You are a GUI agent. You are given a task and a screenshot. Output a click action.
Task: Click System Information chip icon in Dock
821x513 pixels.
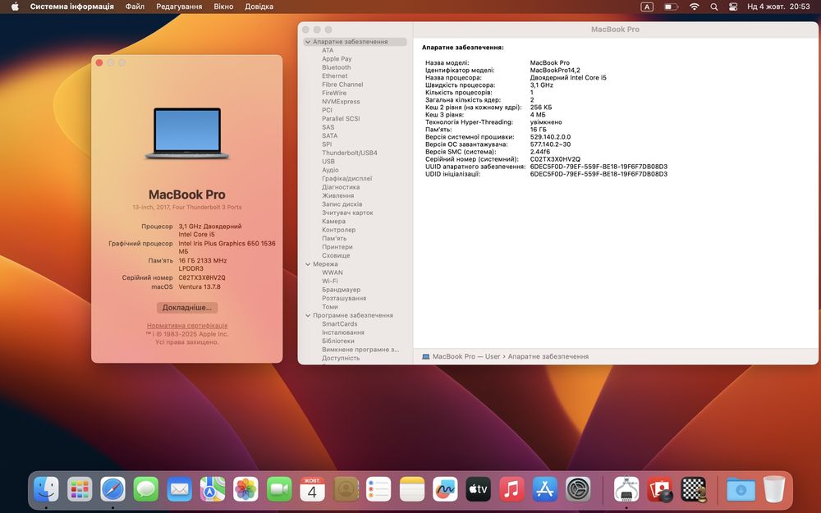(x=626, y=489)
